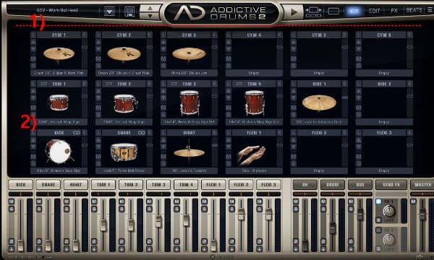This screenshot has height=260, width=434.
Task: Open the preset browser dropdown icon
Action: click(109, 12)
